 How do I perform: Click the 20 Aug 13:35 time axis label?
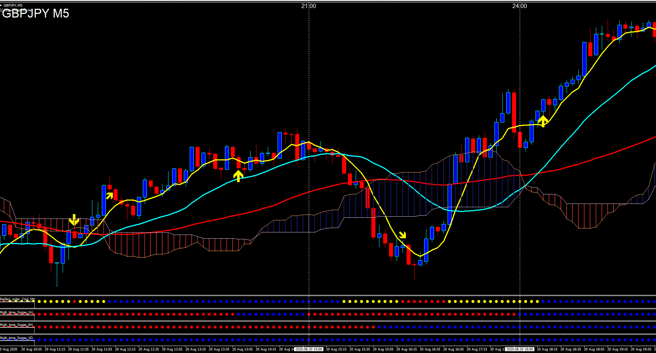[x=219, y=349]
